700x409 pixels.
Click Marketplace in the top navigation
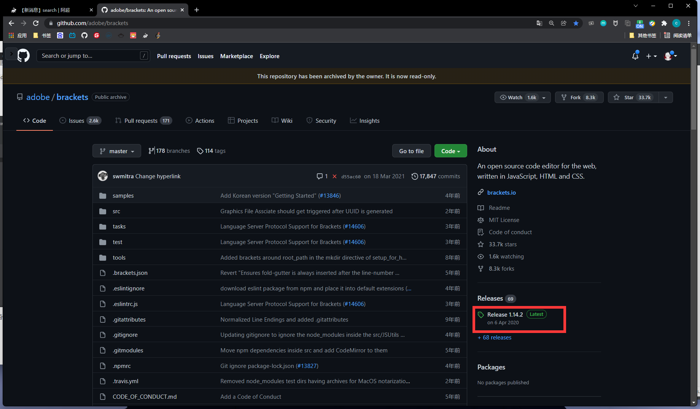(x=237, y=56)
